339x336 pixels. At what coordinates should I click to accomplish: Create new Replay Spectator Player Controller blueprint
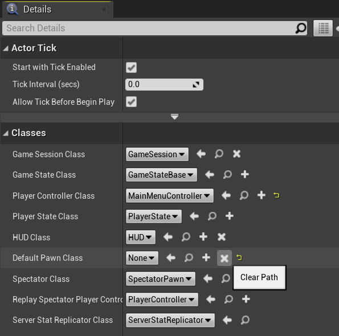tap(246, 300)
